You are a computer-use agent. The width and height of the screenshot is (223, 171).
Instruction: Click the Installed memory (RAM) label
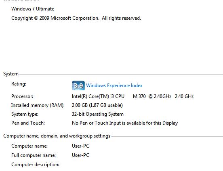(38, 105)
